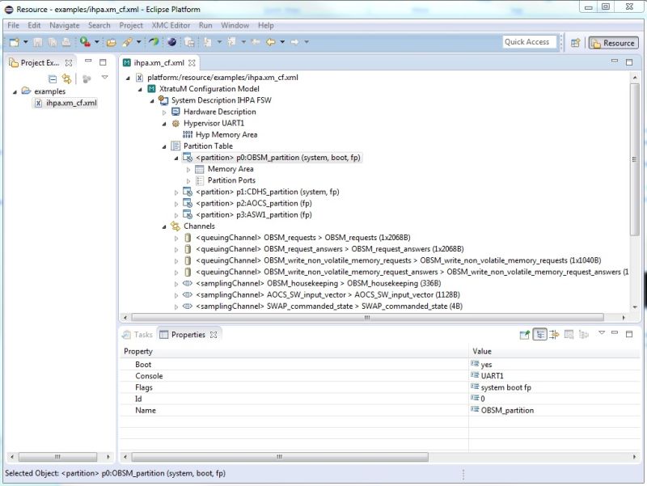Minimize the Project Explorer view
The height and width of the screenshot is (486, 647).
coord(88,61)
